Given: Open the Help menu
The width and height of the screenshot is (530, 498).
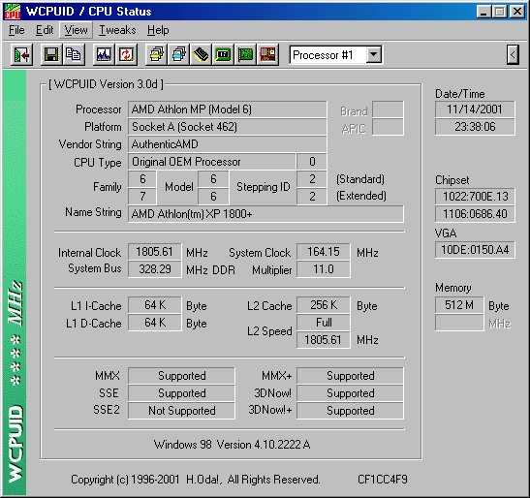Looking at the screenshot, I should pyautogui.click(x=158, y=30).
